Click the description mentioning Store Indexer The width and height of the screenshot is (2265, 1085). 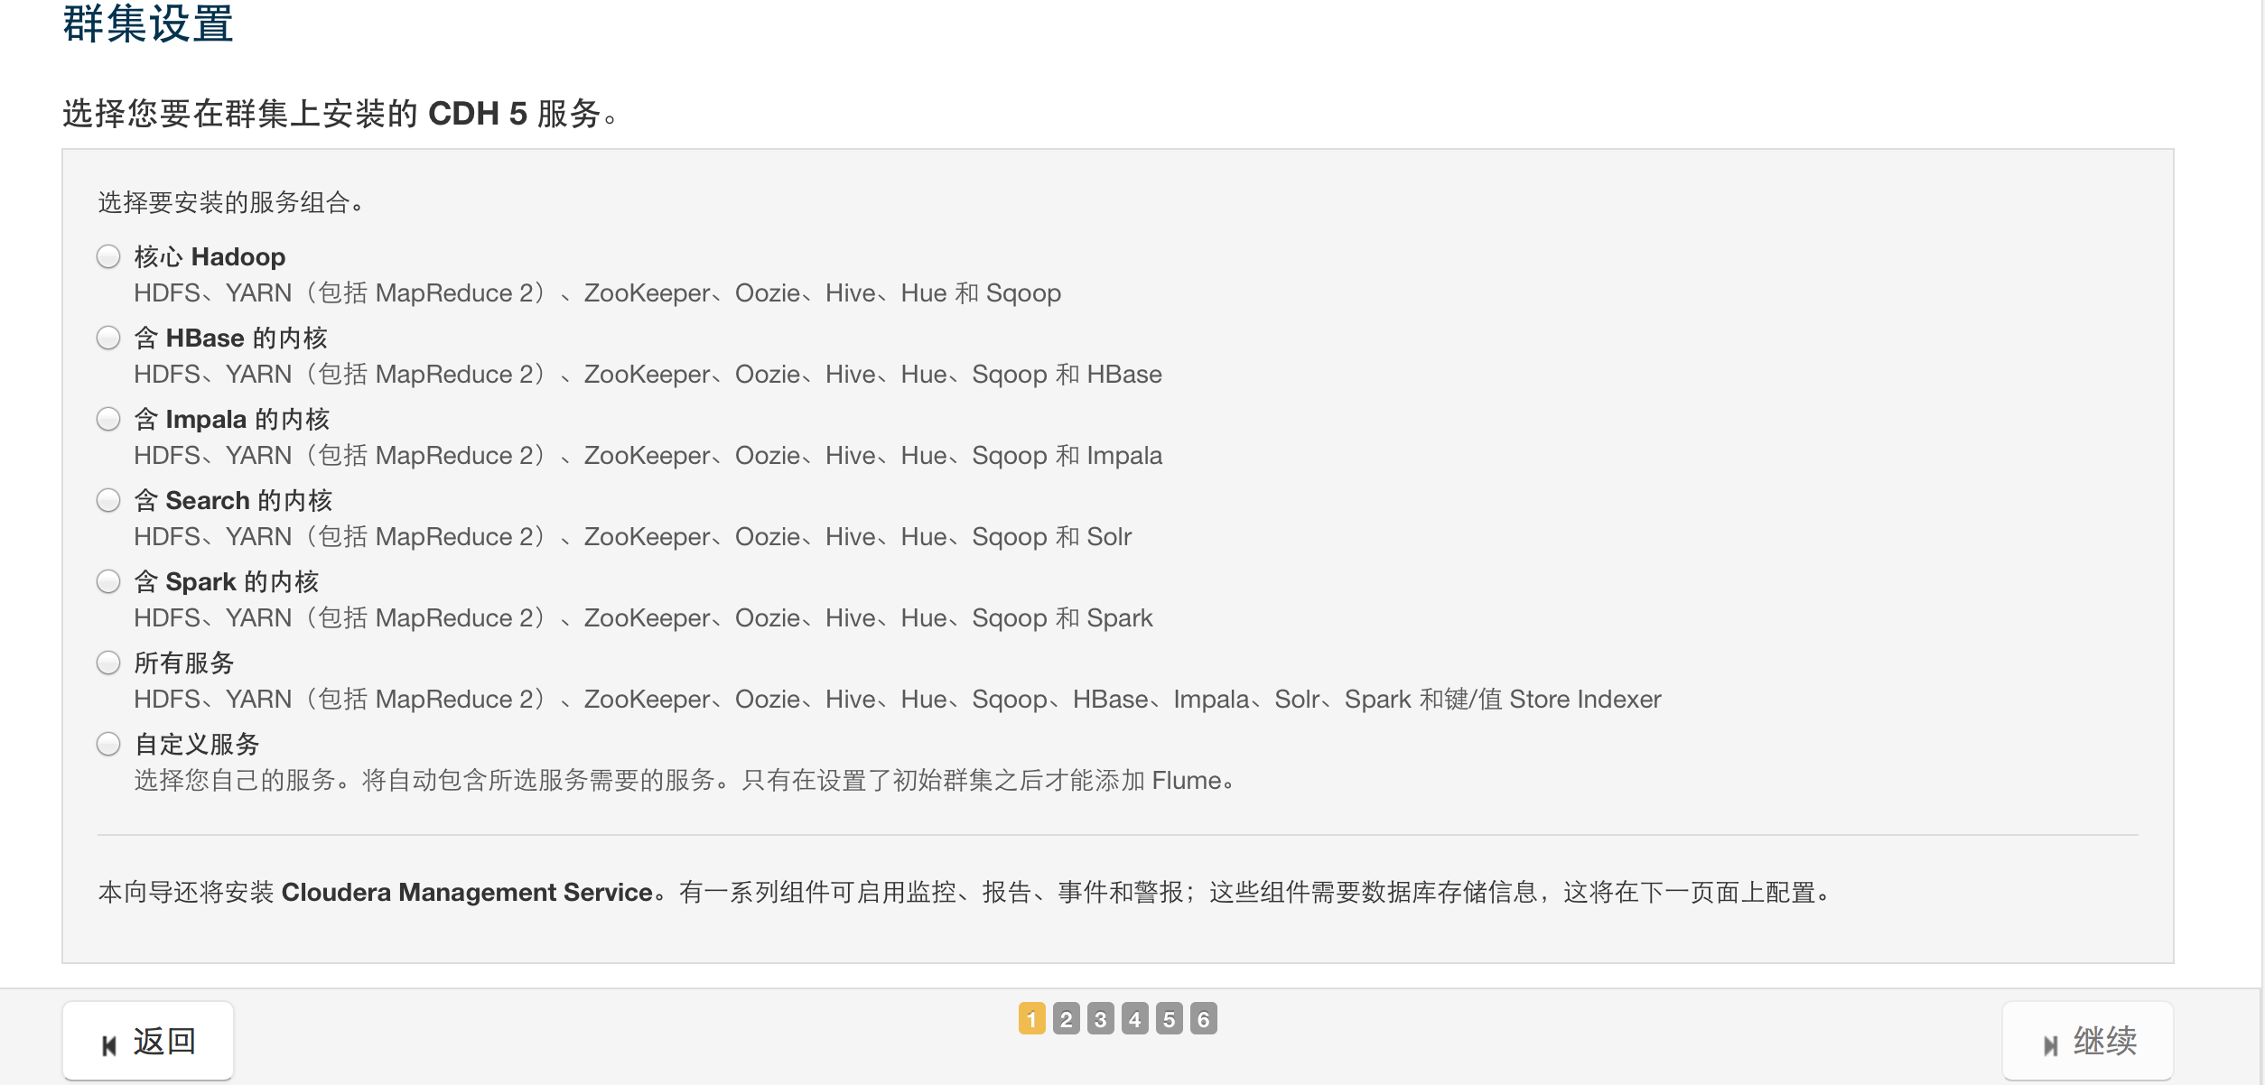(898, 700)
